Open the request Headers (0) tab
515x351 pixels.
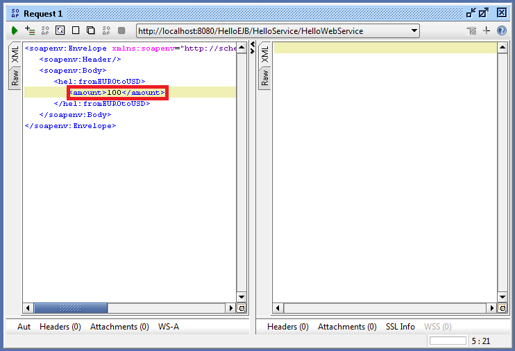tap(60, 327)
